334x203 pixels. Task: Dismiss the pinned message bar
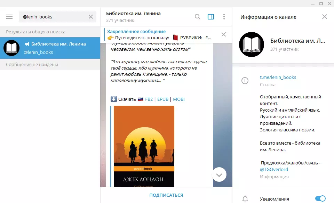tap(224, 34)
